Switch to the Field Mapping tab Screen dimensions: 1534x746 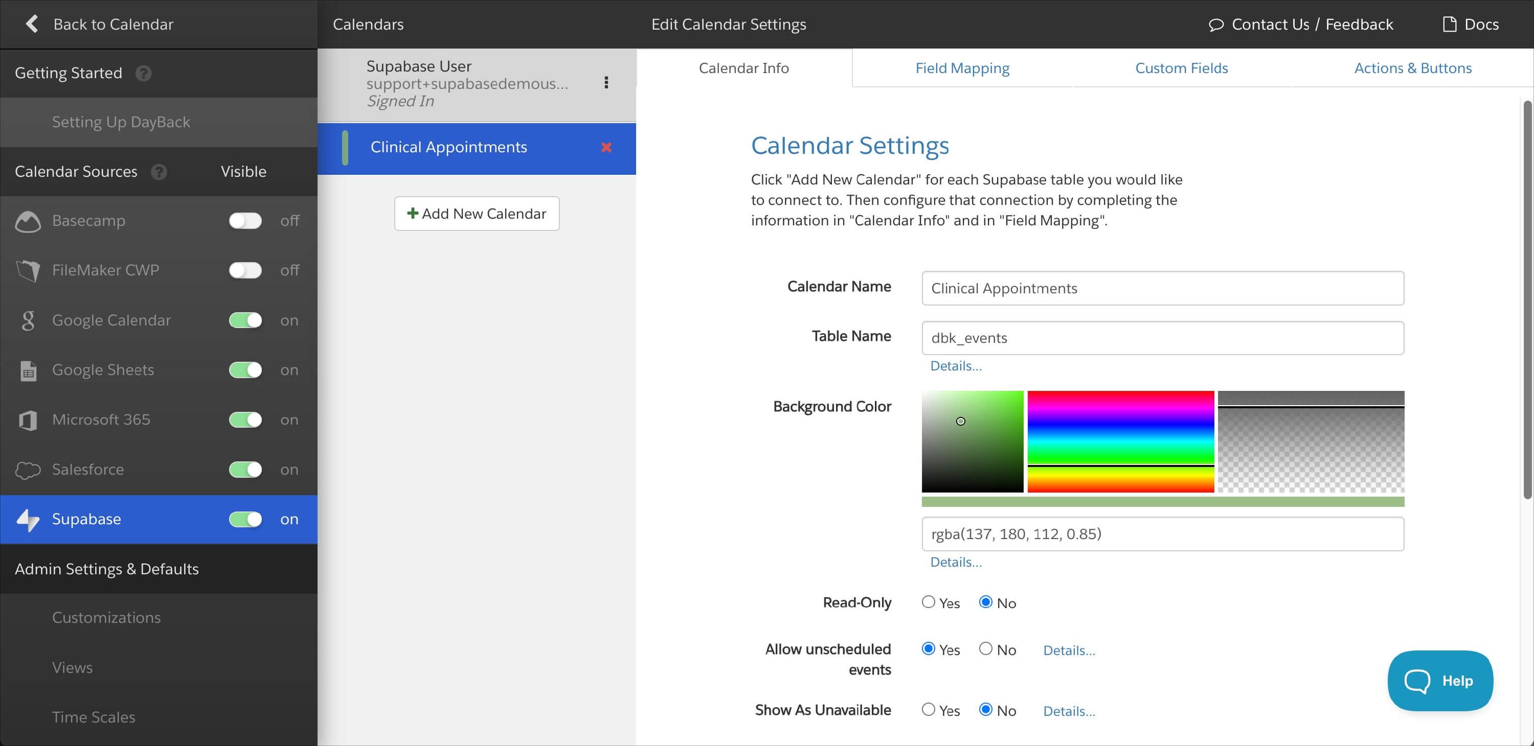coord(962,68)
